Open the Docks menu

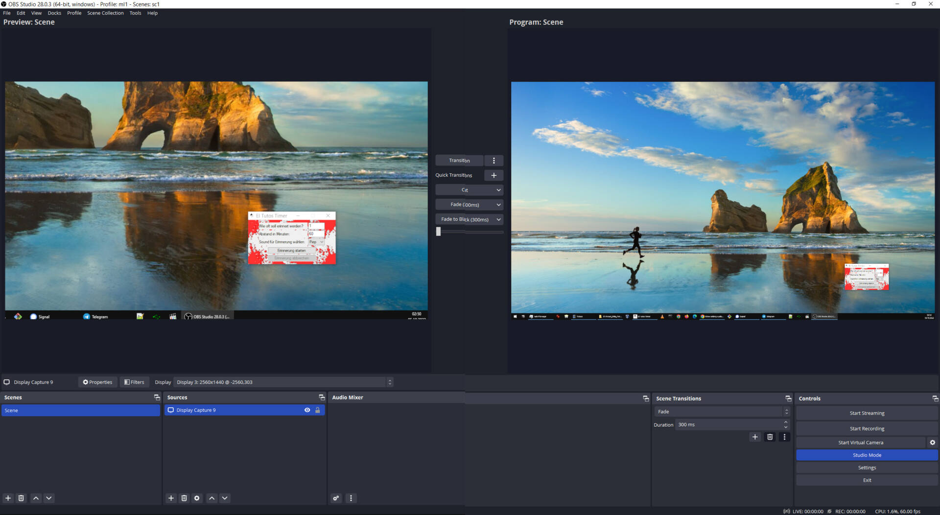pos(54,13)
